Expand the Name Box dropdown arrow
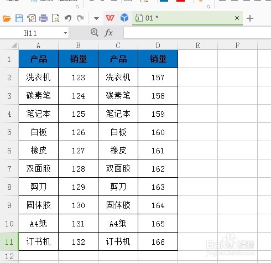The image size is (271, 263). [x=65, y=33]
